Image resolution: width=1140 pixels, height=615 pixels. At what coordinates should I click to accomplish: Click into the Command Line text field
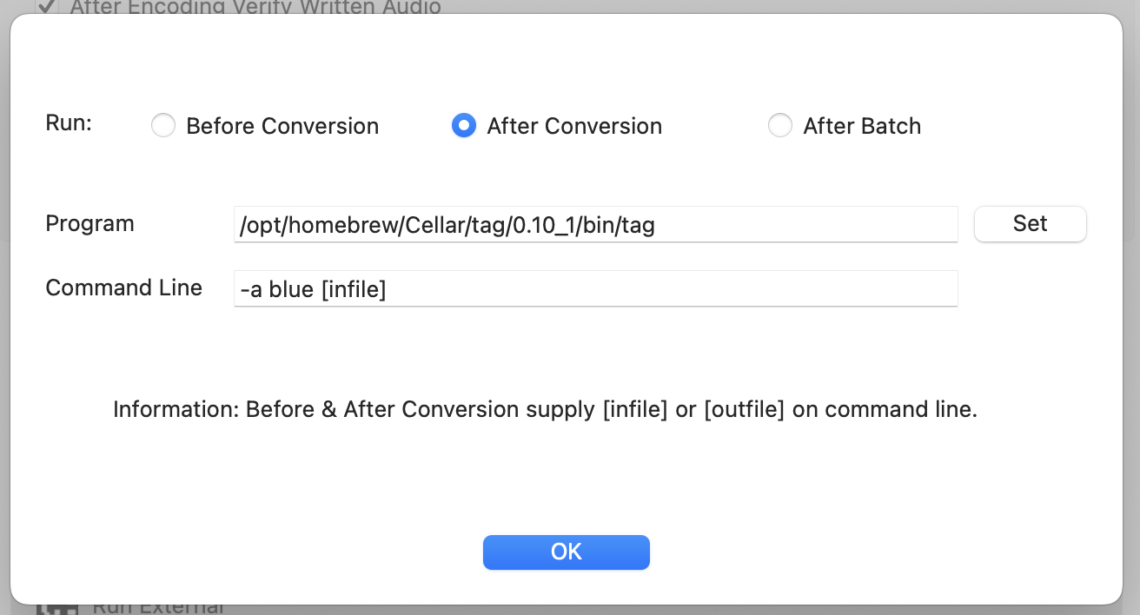(595, 289)
